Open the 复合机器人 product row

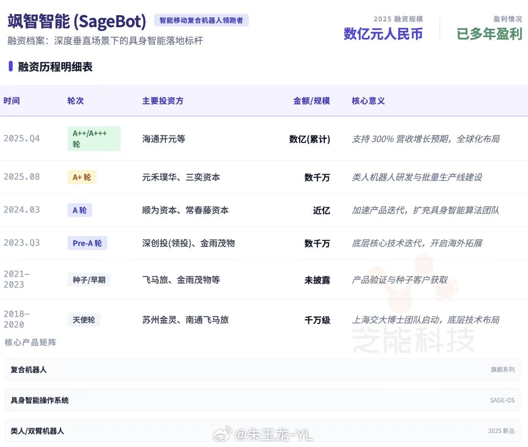click(x=263, y=370)
